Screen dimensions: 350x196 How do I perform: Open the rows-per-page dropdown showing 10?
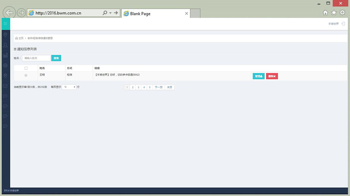(69, 87)
